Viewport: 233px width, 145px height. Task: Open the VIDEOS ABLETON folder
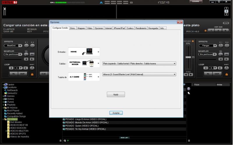pyautogui.click(x=19, y=131)
